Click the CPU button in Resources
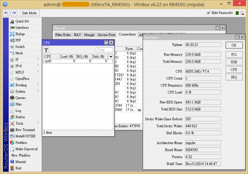 click(234, 70)
